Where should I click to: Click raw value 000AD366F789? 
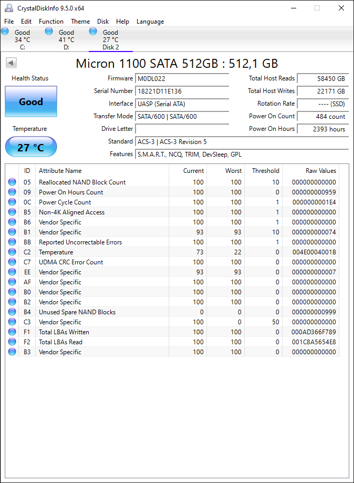pos(314,332)
